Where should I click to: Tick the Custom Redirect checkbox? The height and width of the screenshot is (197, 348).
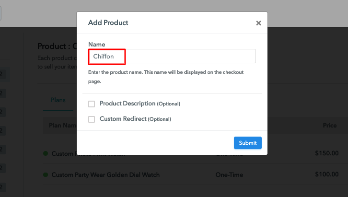pyautogui.click(x=92, y=119)
